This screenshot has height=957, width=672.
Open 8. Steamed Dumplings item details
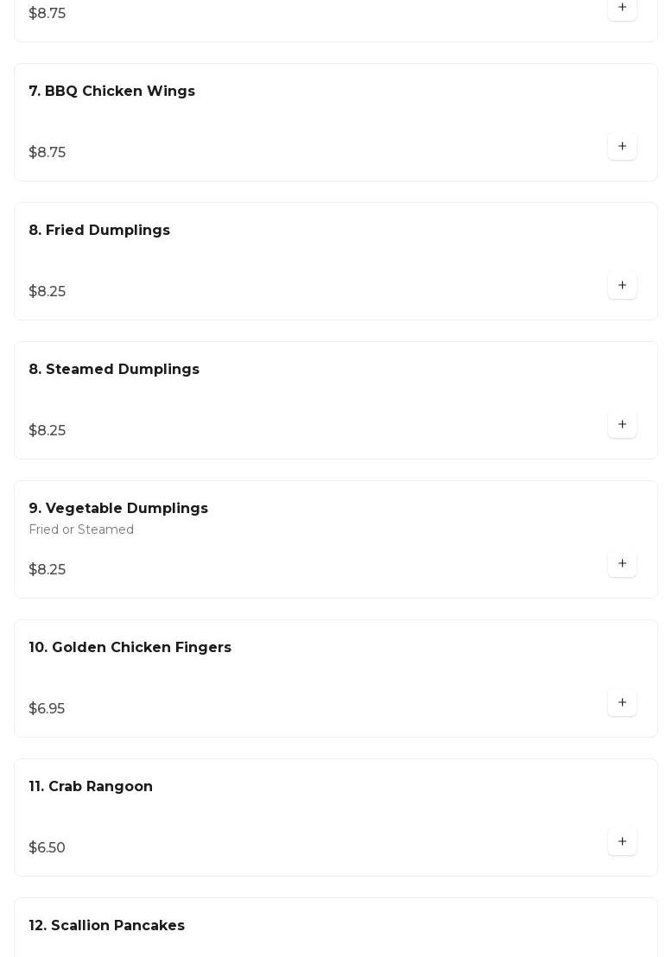(114, 370)
